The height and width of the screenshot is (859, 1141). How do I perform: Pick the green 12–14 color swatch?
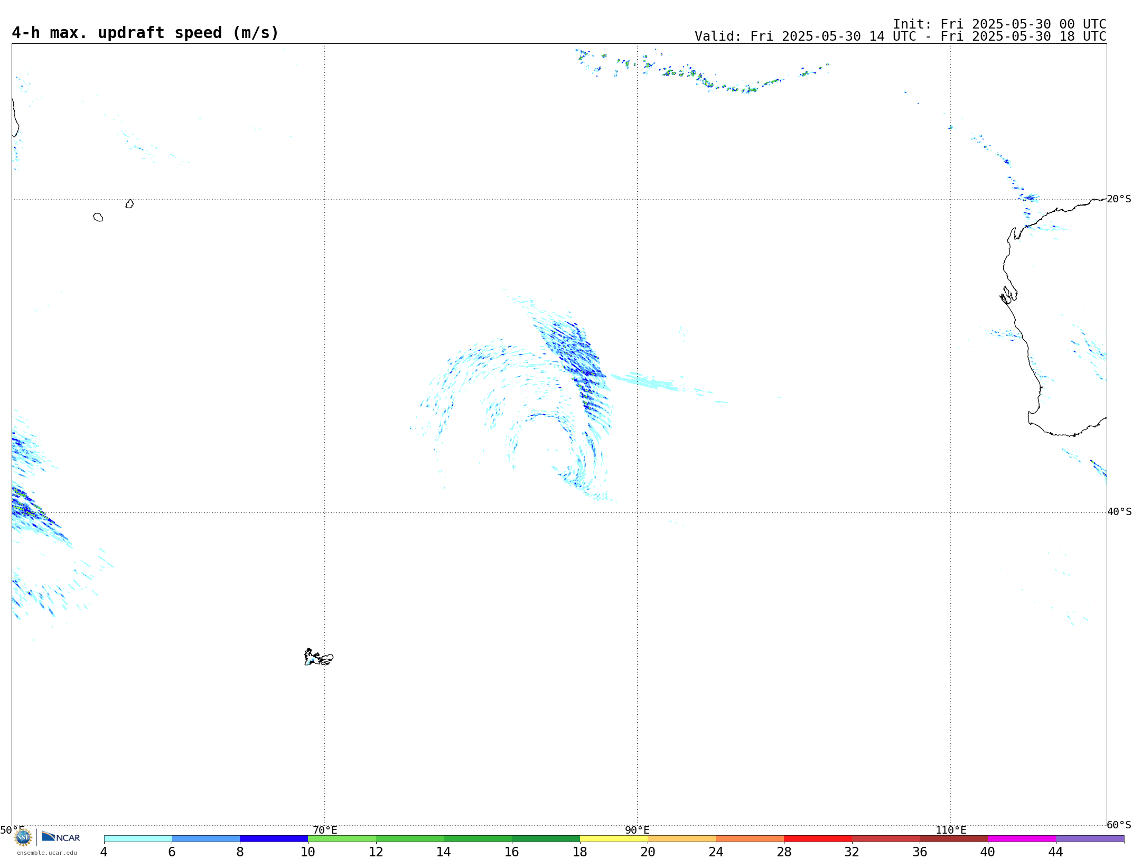coord(410,839)
